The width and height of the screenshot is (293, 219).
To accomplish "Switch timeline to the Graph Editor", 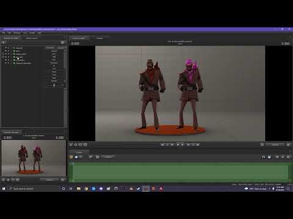I will click(x=81, y=157).
